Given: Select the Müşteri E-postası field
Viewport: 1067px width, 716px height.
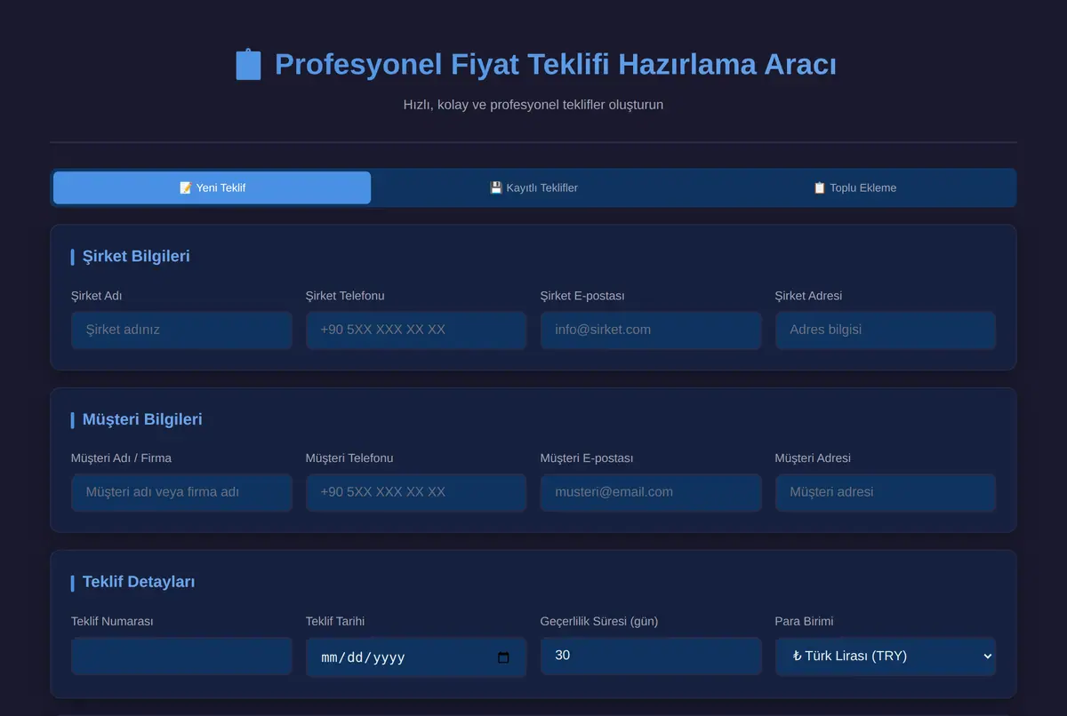Looking at the screenshot, I should (651, 492).
